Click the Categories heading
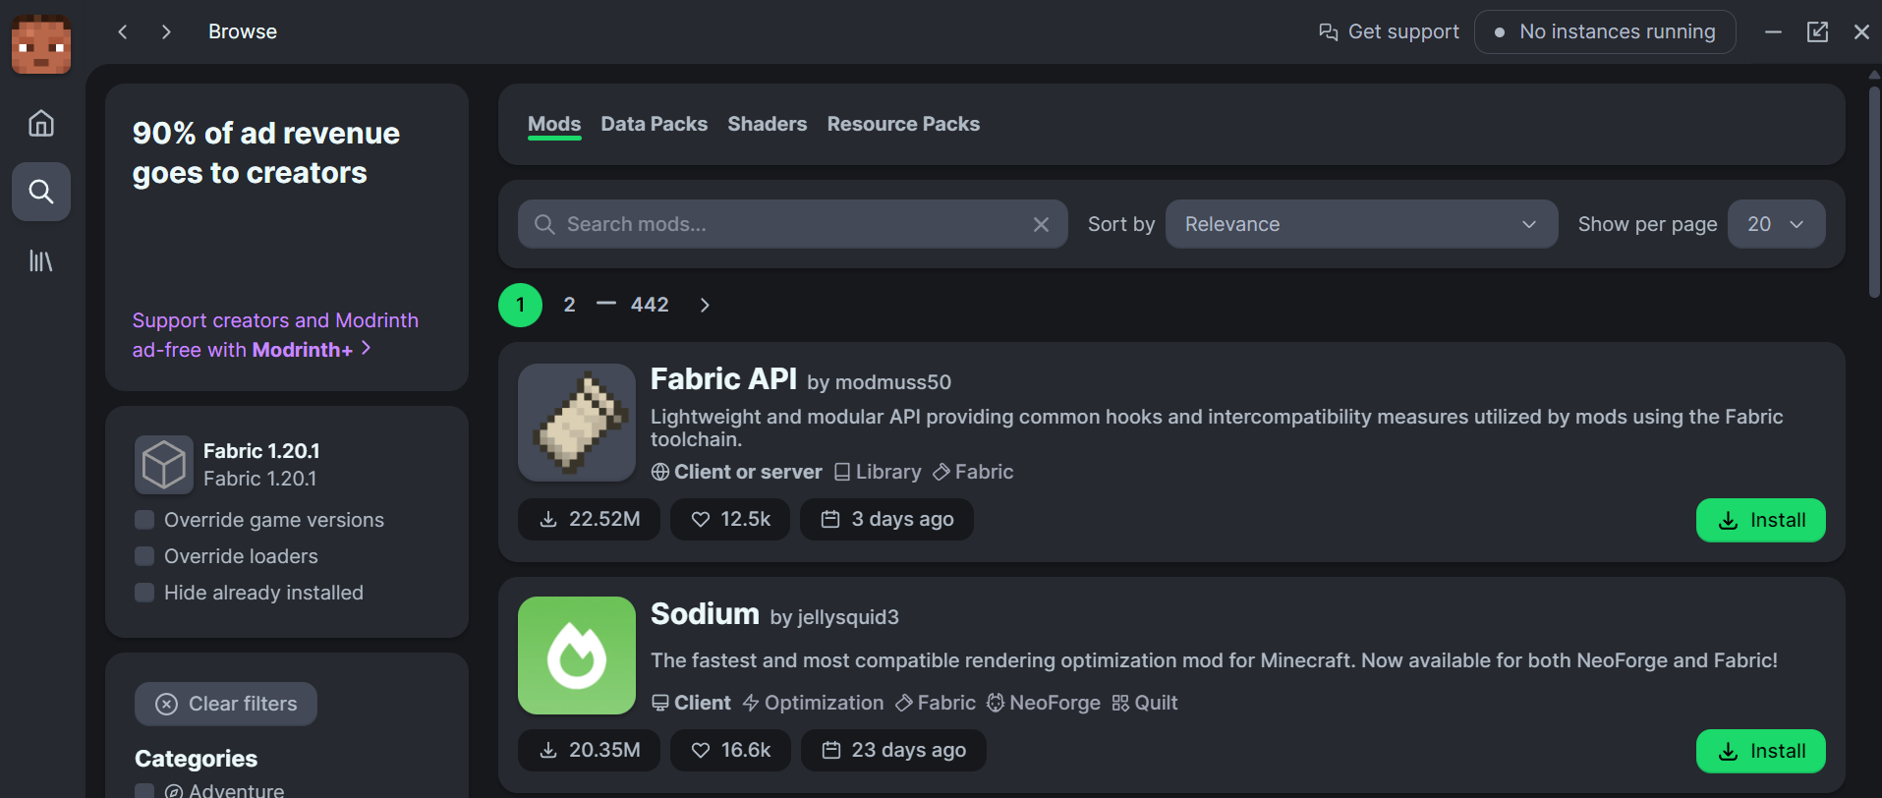 click(x=196, y=759)
